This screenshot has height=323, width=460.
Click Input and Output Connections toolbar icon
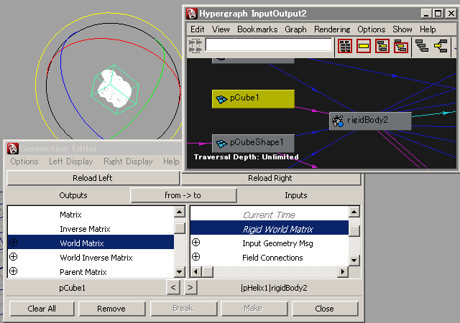point(441,46)
